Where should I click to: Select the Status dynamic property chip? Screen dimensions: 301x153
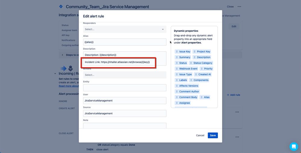point(181,63)
